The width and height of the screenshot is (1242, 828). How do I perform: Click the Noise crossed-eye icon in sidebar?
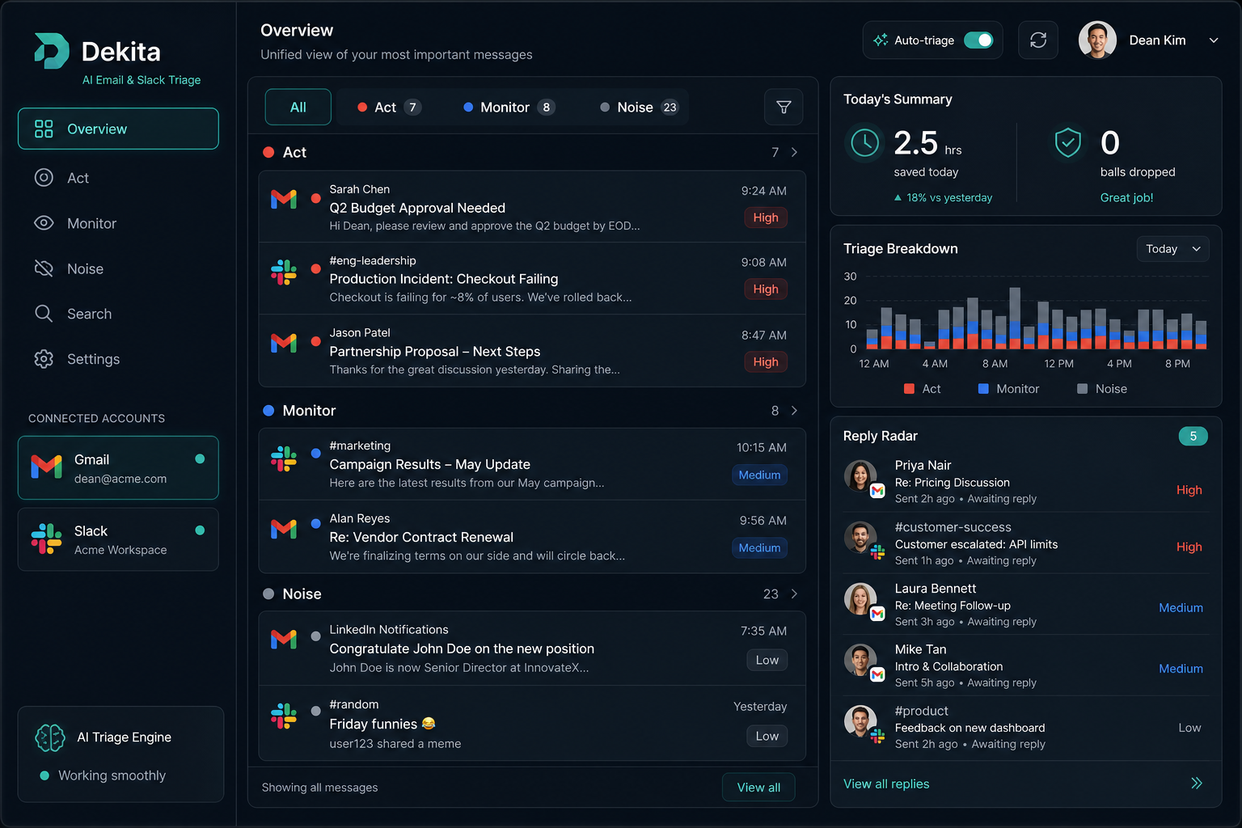tap(44, 268)
